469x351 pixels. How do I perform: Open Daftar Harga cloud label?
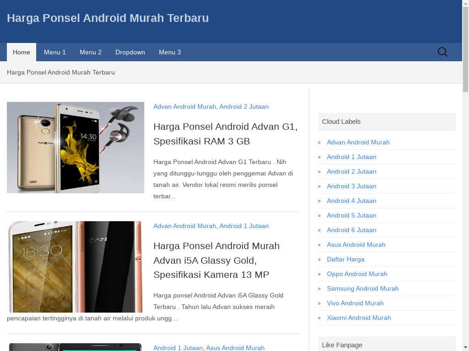click(345, 260)
